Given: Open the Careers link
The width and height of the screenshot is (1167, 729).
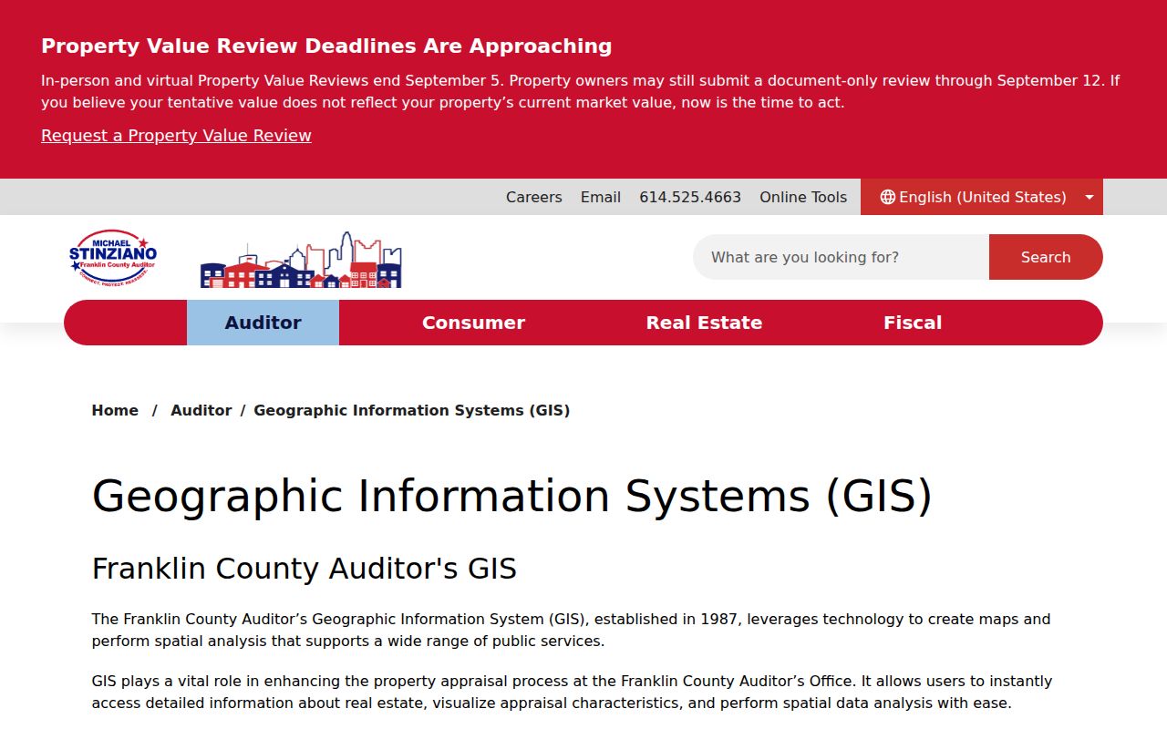Looking at the screenshot, I should pos(534,197).
